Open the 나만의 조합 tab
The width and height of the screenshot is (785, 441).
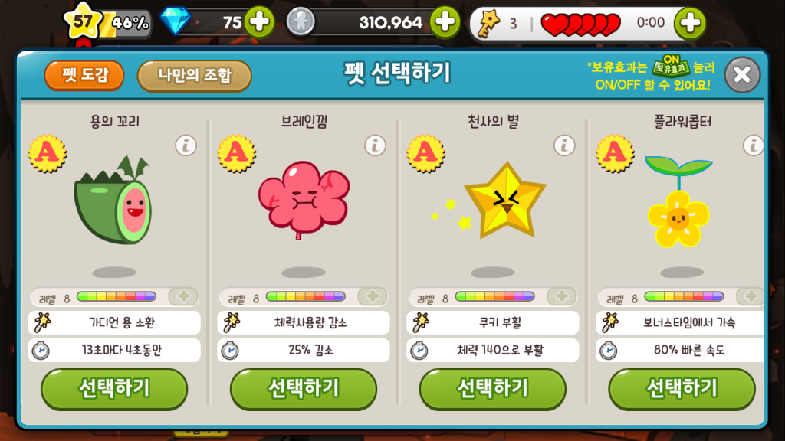194,76
